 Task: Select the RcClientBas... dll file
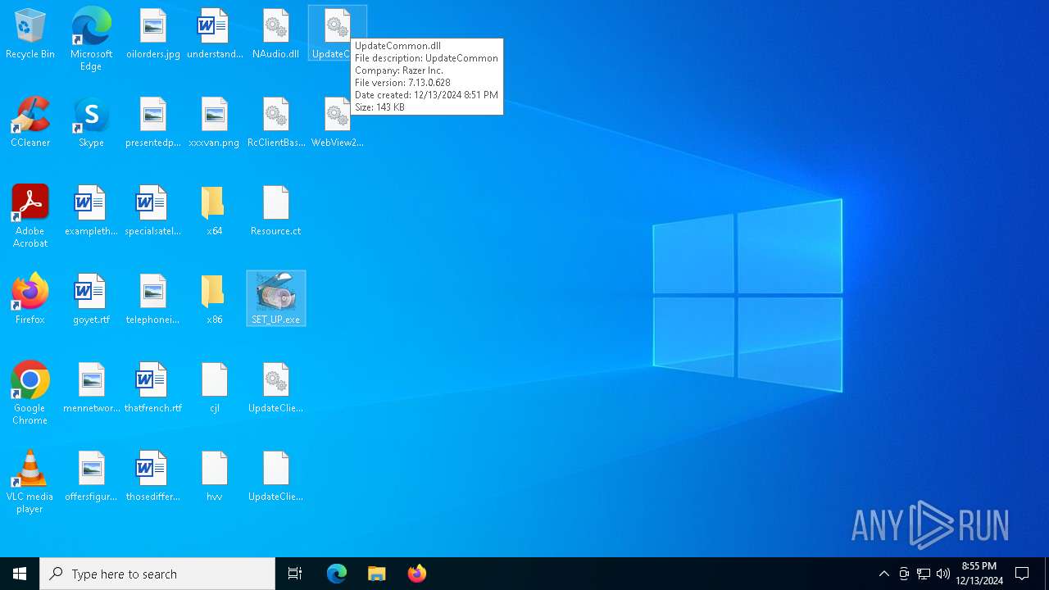(276, 122)
